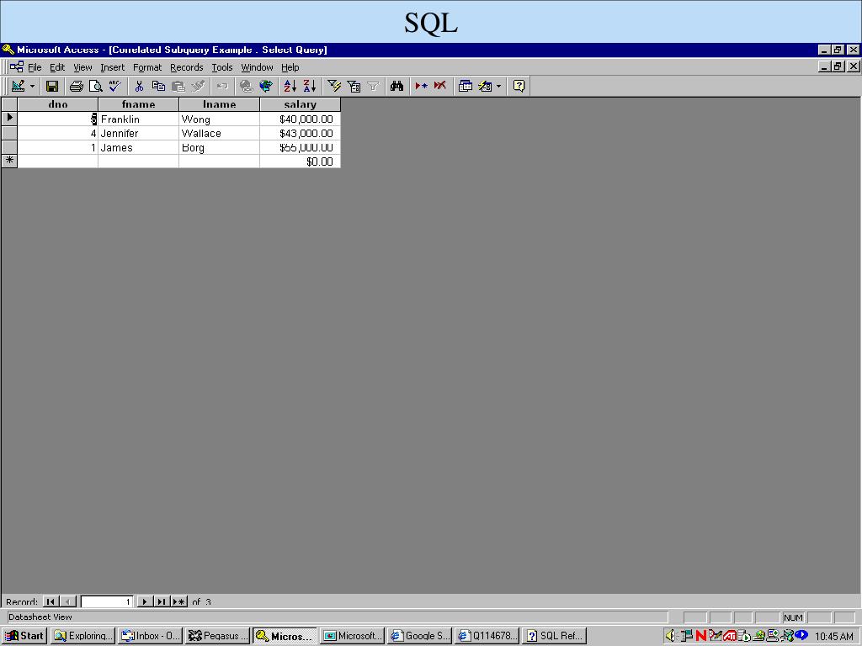Open the Window menu
This screenshot has height=646, width=862.
[257, 67]
